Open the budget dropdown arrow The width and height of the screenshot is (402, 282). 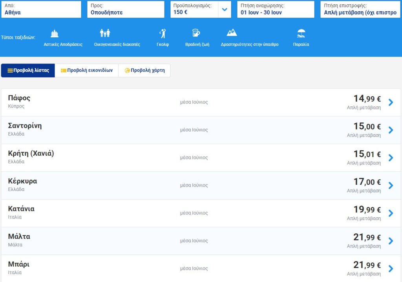(x=224, y=9)
